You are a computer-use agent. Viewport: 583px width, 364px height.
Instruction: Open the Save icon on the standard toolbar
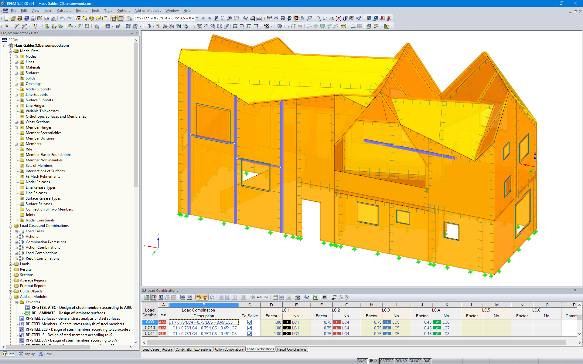click(32, 18)
